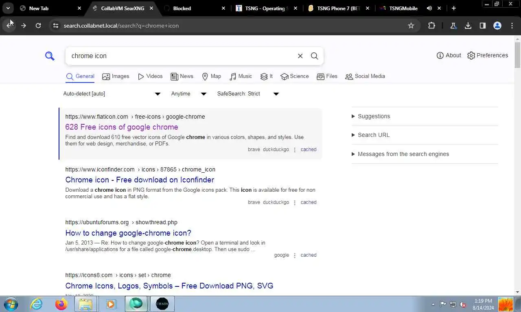Close the Blocked browser tab

point(223,8)
